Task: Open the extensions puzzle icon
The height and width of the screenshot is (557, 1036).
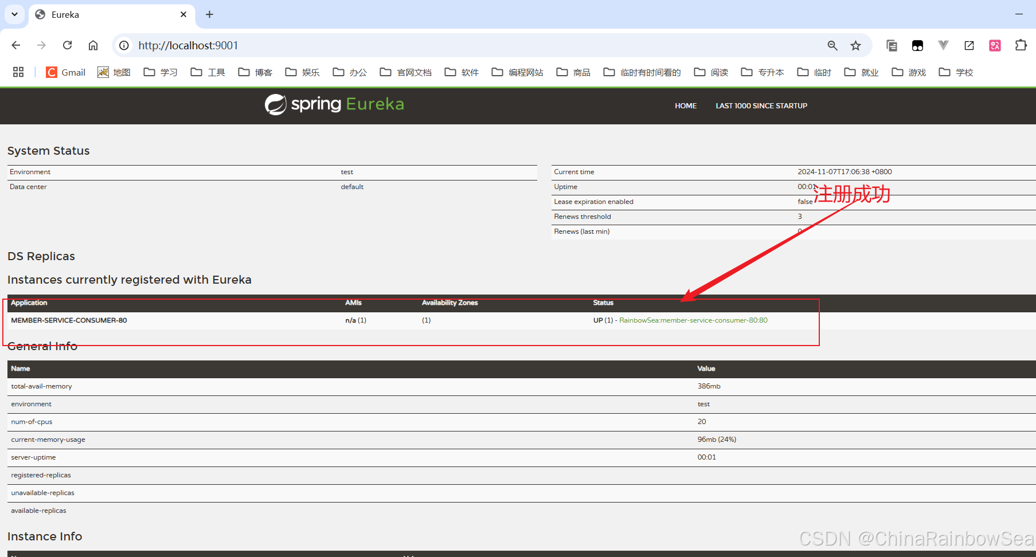Action: [x=1021, y=45]
